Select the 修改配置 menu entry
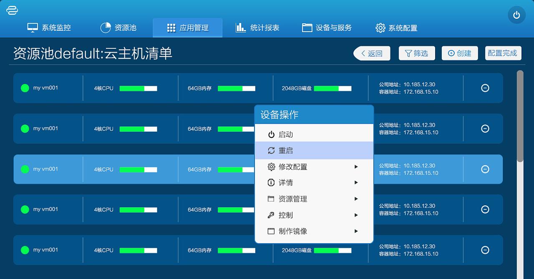Image resolution: width=534 pixels, height=279 pixels. point(314,167)
